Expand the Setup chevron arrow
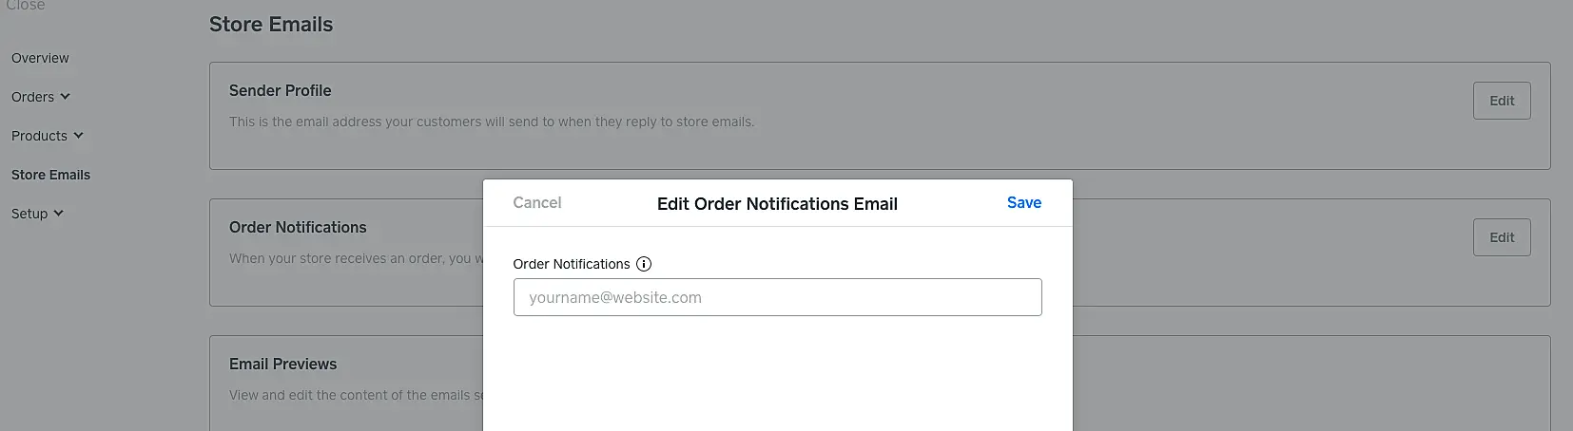 point(58,214)
